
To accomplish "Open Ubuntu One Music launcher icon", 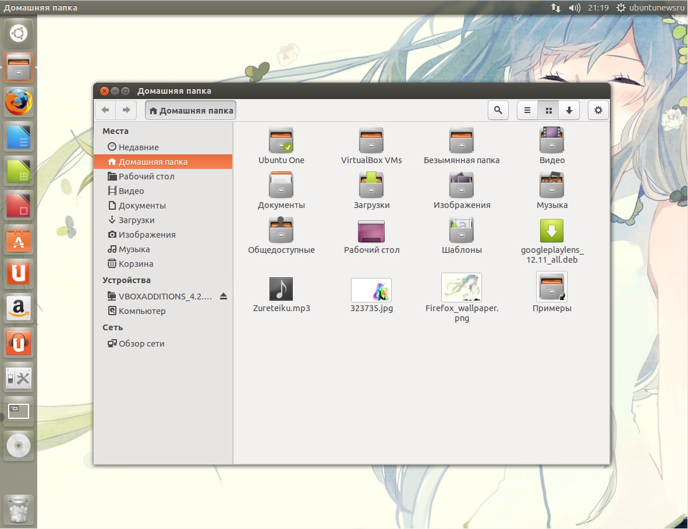I will (x=19, y=343).
